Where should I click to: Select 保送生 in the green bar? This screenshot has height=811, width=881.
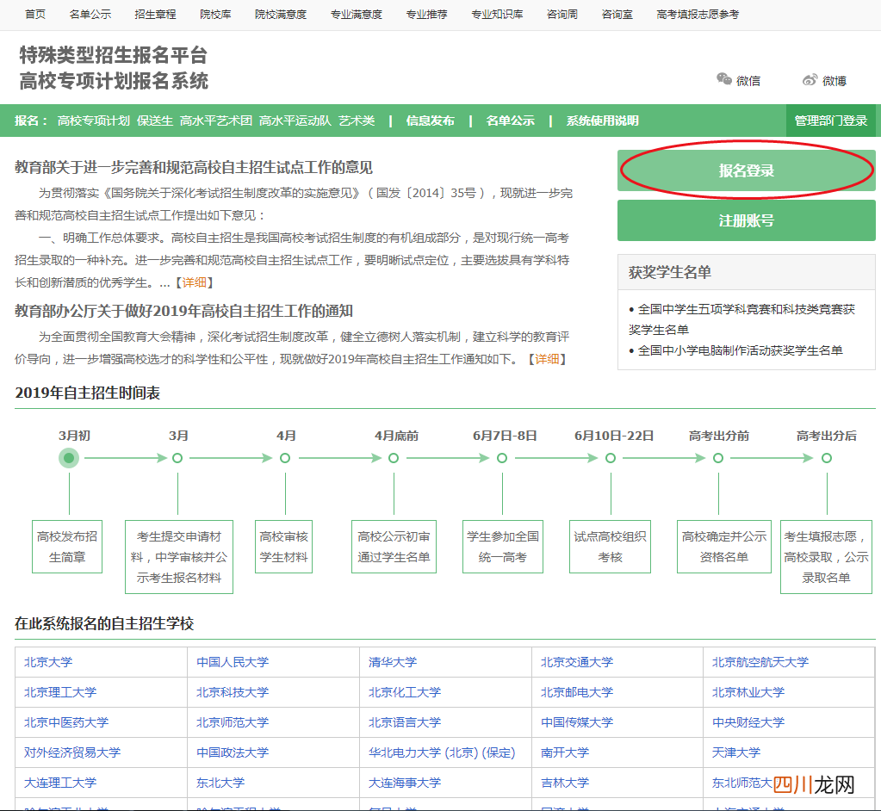pos(154,121)
